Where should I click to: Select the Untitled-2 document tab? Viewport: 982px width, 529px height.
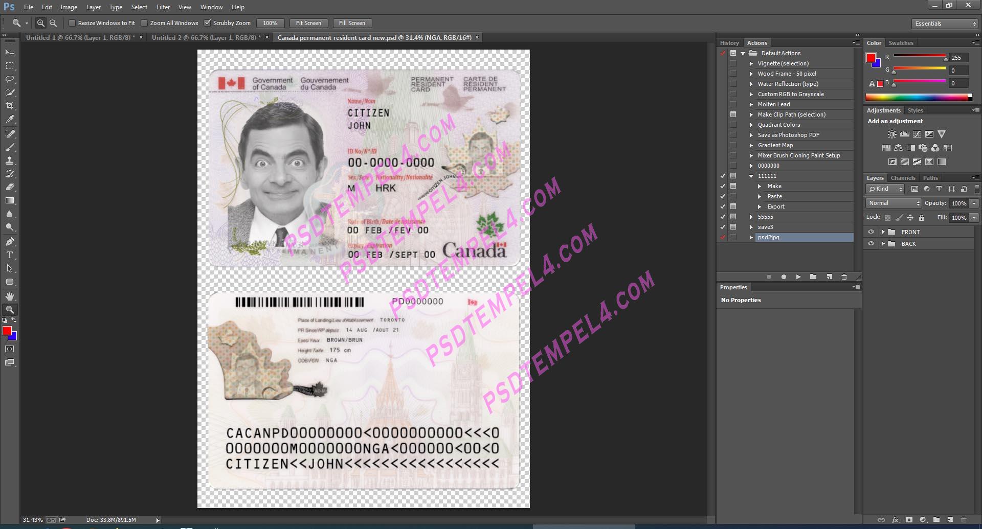point(204,37)
